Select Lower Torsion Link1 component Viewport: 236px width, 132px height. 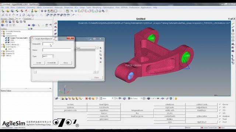tap(19, 38)
